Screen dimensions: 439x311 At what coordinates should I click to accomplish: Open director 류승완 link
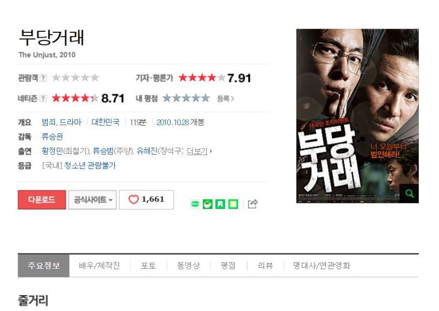tap(52, 137)
